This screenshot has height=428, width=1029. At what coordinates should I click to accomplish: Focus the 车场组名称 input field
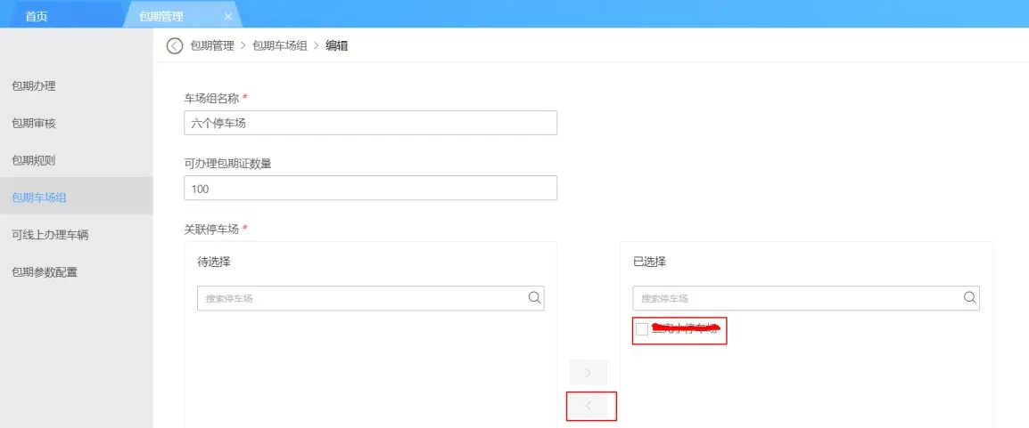point(370,123)
